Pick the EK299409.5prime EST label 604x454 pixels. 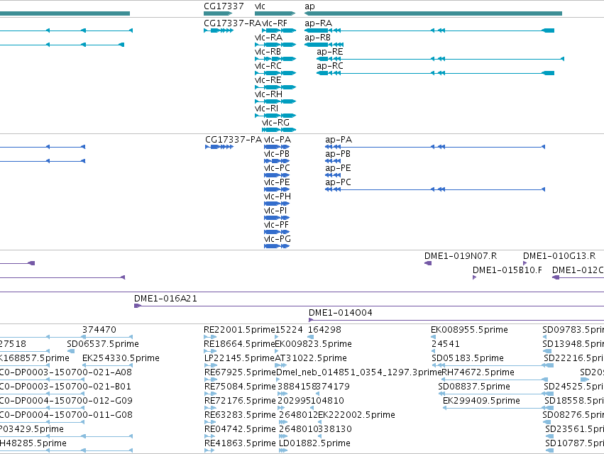click(x=481, y=401)
